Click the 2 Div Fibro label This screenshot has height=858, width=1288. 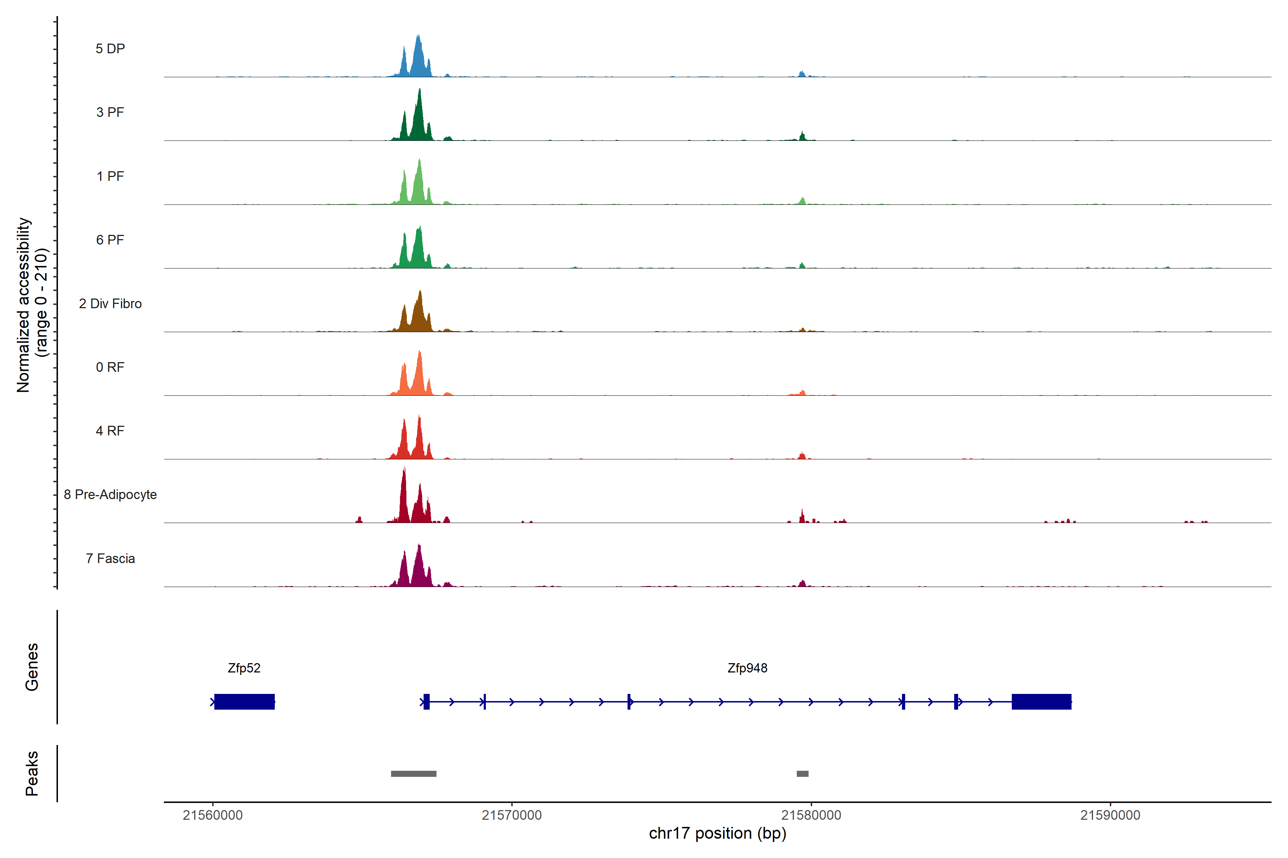(x=110, y=304)
